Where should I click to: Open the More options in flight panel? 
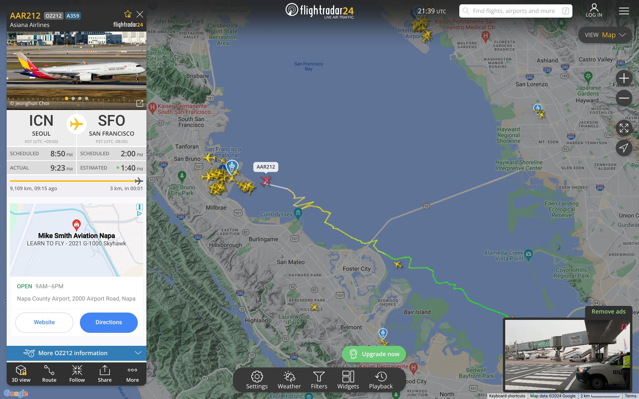[132, 373]
